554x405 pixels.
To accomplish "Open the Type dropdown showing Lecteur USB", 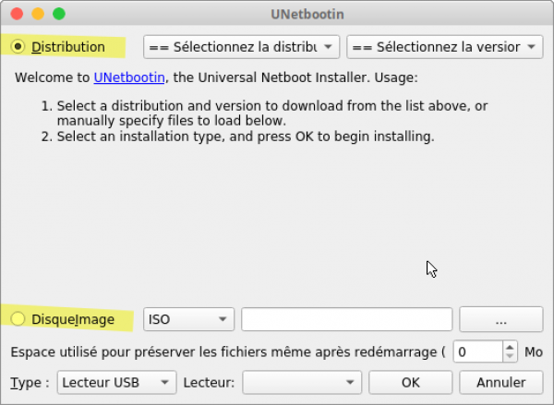I will tap(115, 382).
